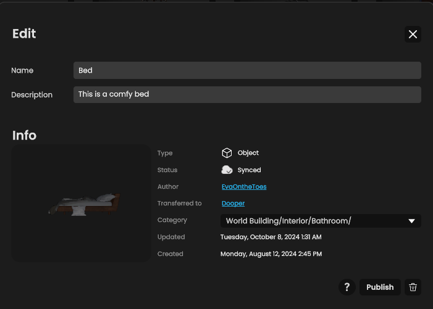Viewport: 433px width, 309px height.
Task: Click the Category field label
Action: coord(172,220)
